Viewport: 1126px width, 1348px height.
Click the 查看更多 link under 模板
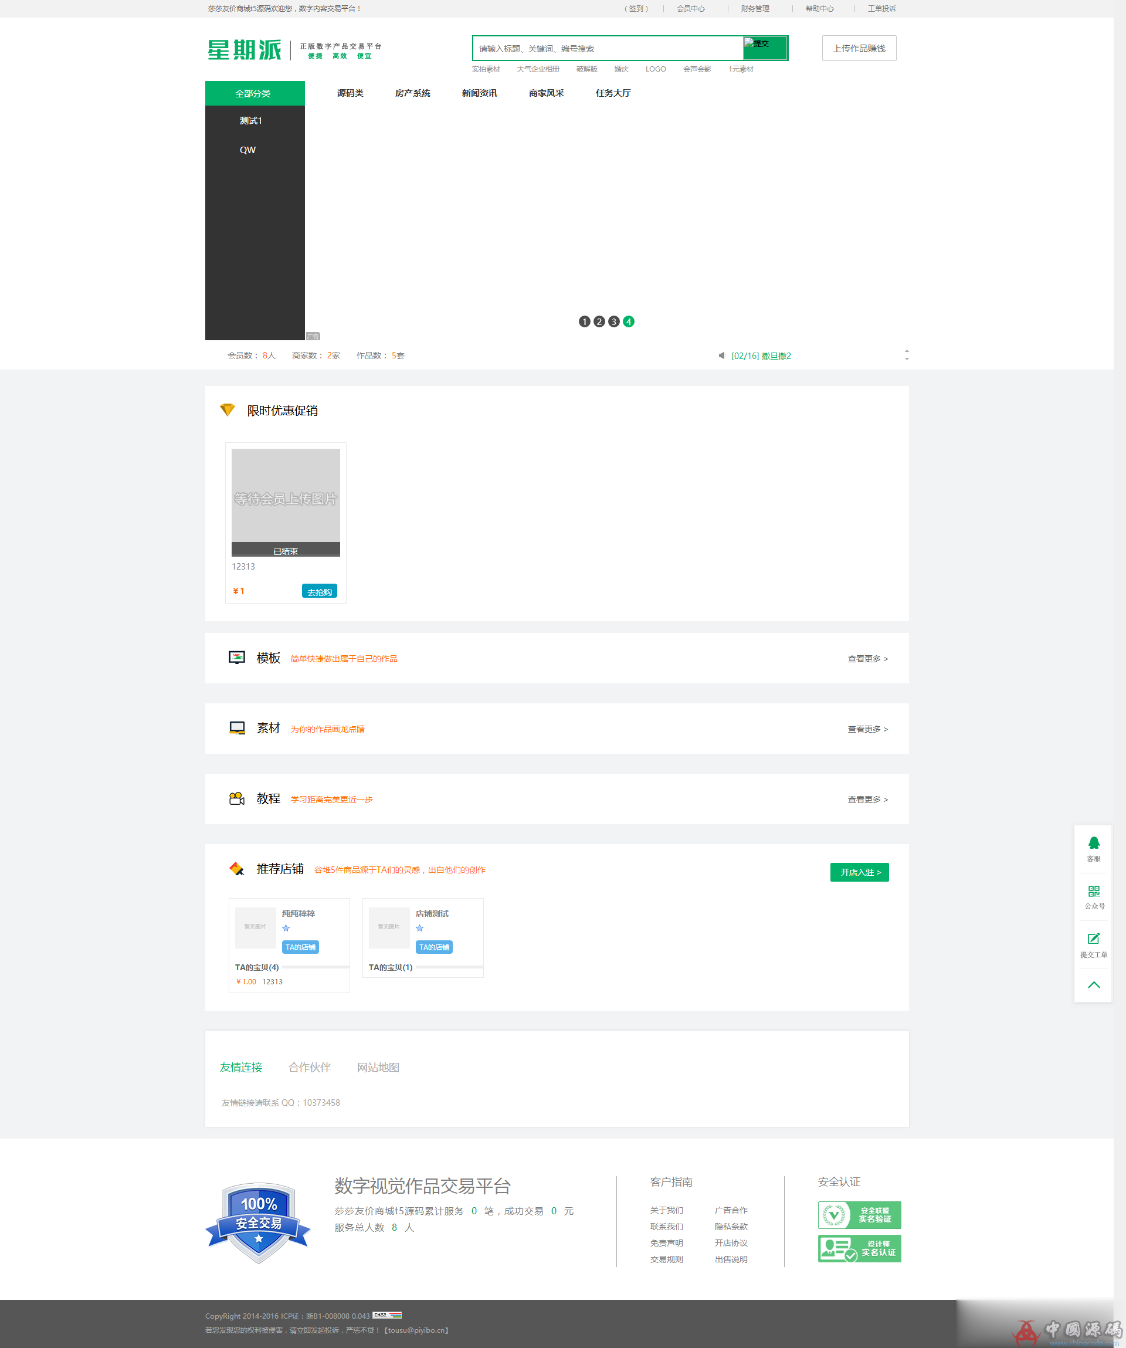867,658
